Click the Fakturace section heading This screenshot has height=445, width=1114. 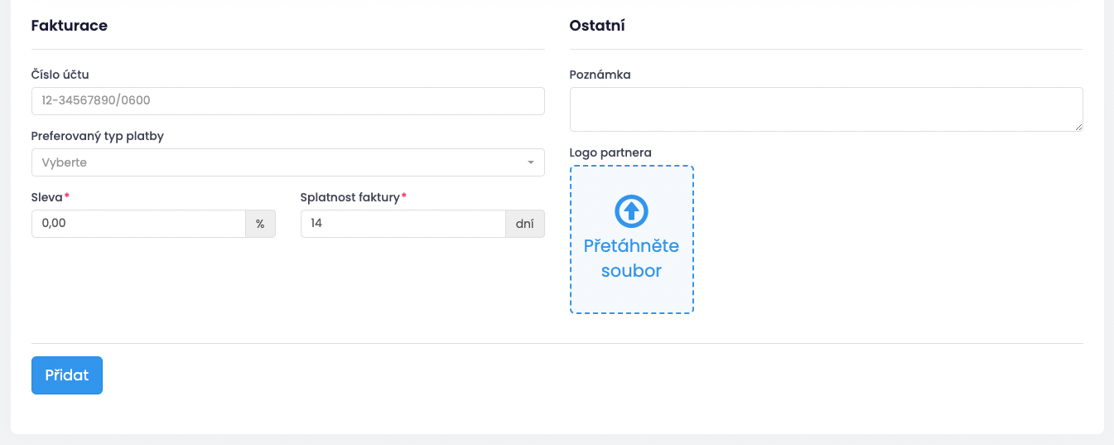click(70, 26)
